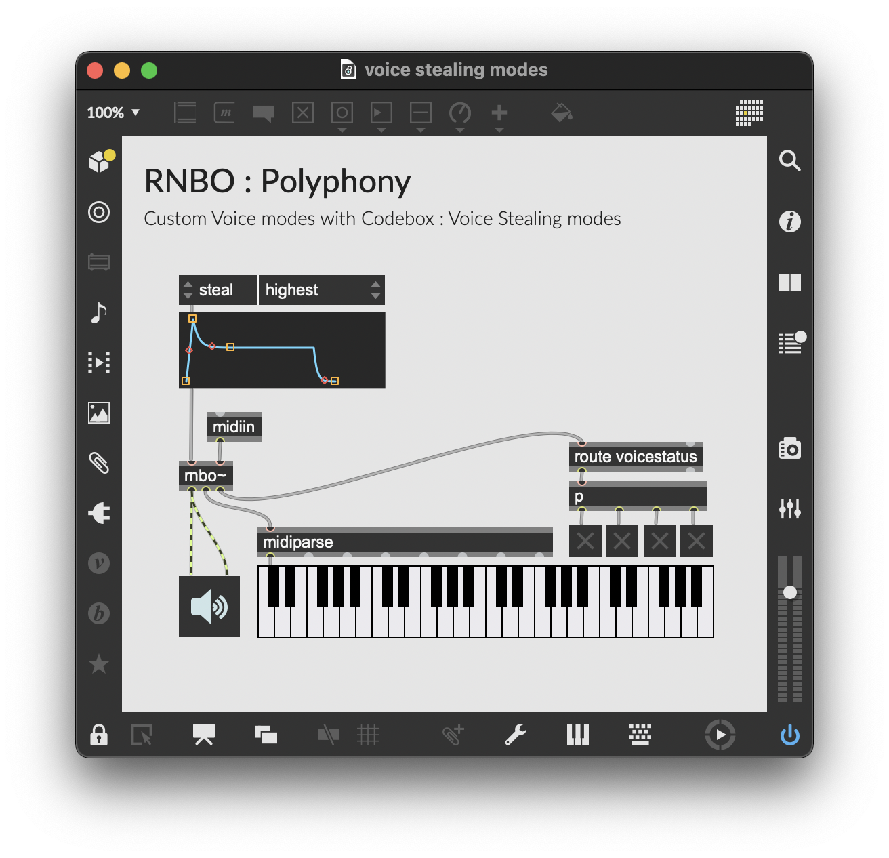Viewport: 889px width, 858px height.
Task: Click the patcher windows overlap icon
Action: (266, 735)
